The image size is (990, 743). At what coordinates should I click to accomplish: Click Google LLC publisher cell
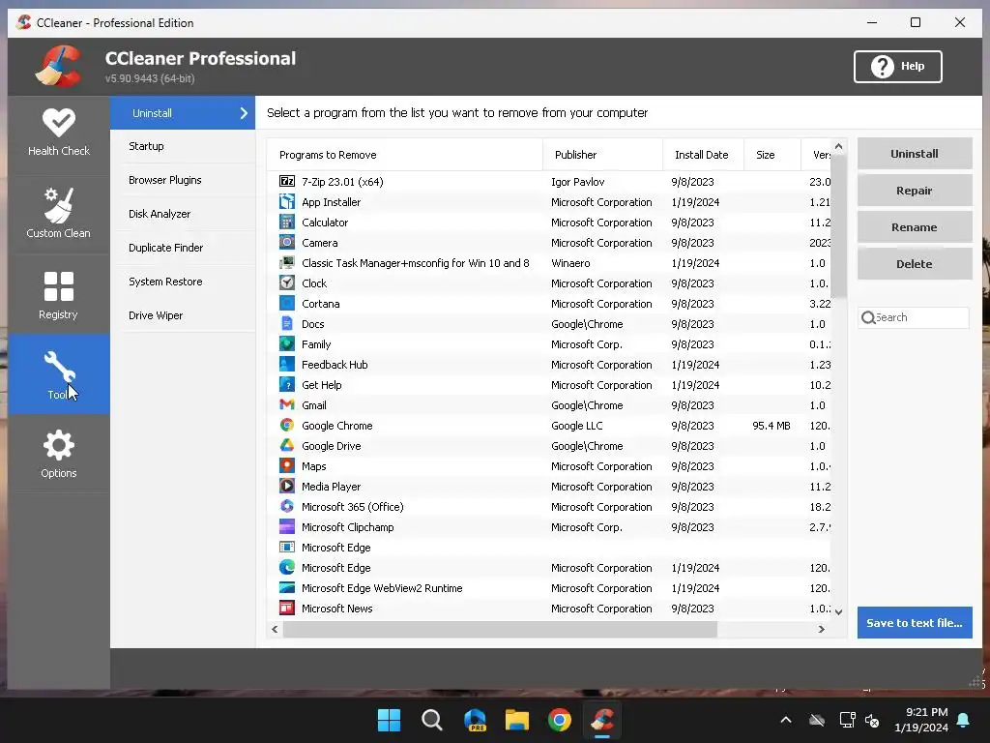click(576, 426)
